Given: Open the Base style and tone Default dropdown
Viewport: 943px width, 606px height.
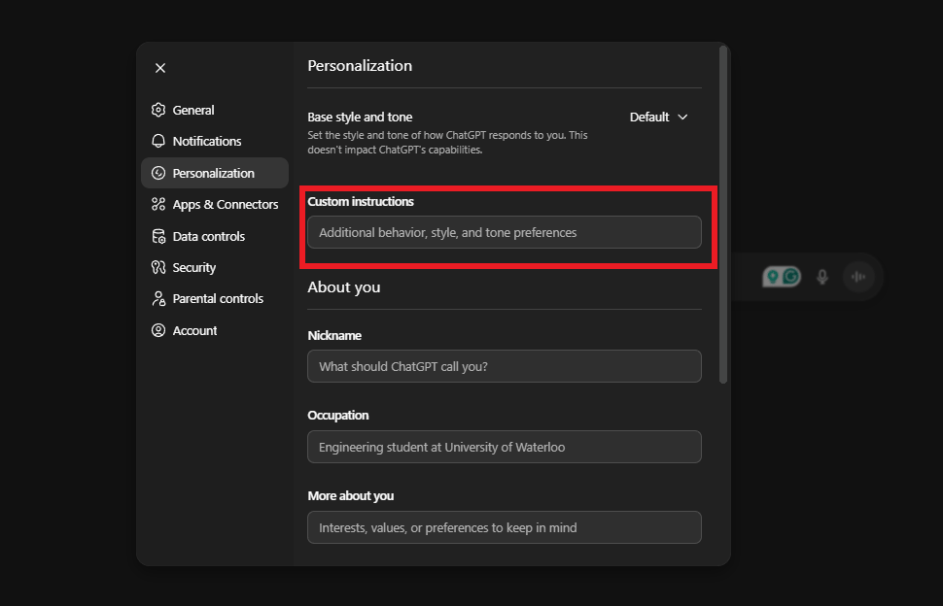Looking at the screenshot, I should 659,117.
